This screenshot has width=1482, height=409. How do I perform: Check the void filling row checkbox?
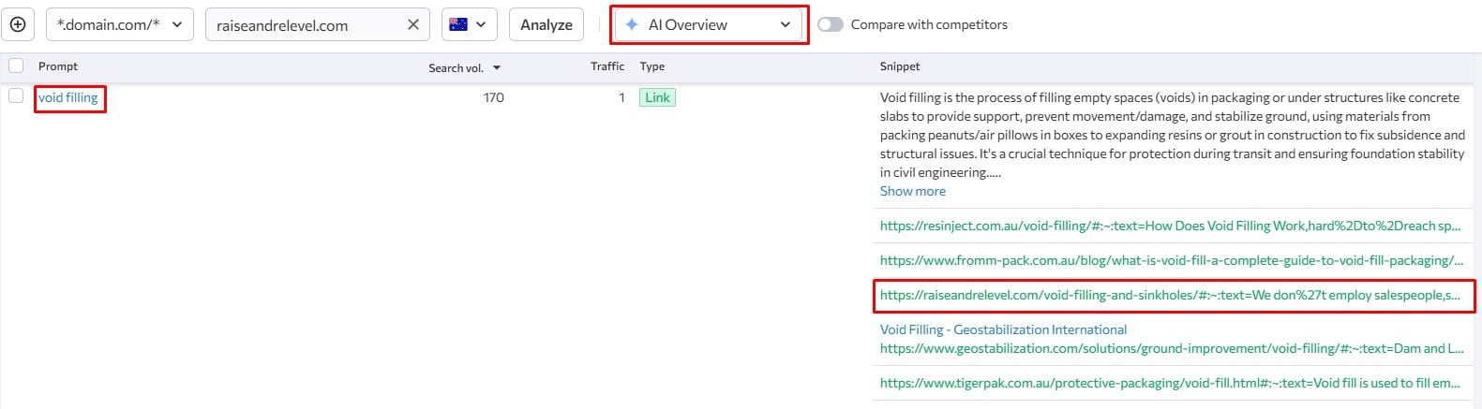pos(16,96)
